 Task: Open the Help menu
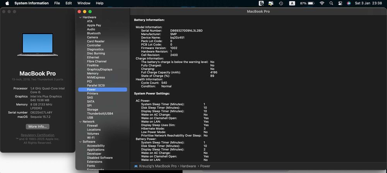point(99,3)
